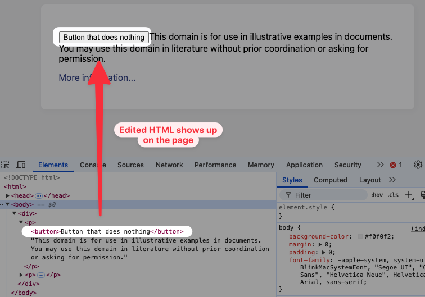Screen dimensions: 425x297
Task: Click the Styles Filter input field
Action: click(x=323, y=195)
